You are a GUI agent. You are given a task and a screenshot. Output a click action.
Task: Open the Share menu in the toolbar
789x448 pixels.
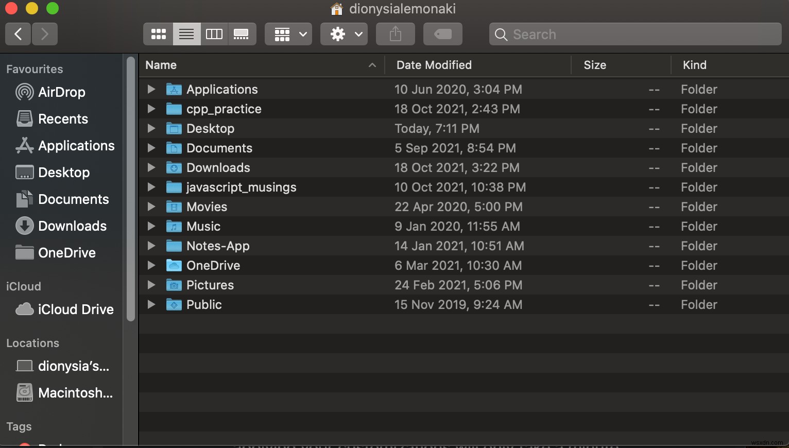pos(395,34)
